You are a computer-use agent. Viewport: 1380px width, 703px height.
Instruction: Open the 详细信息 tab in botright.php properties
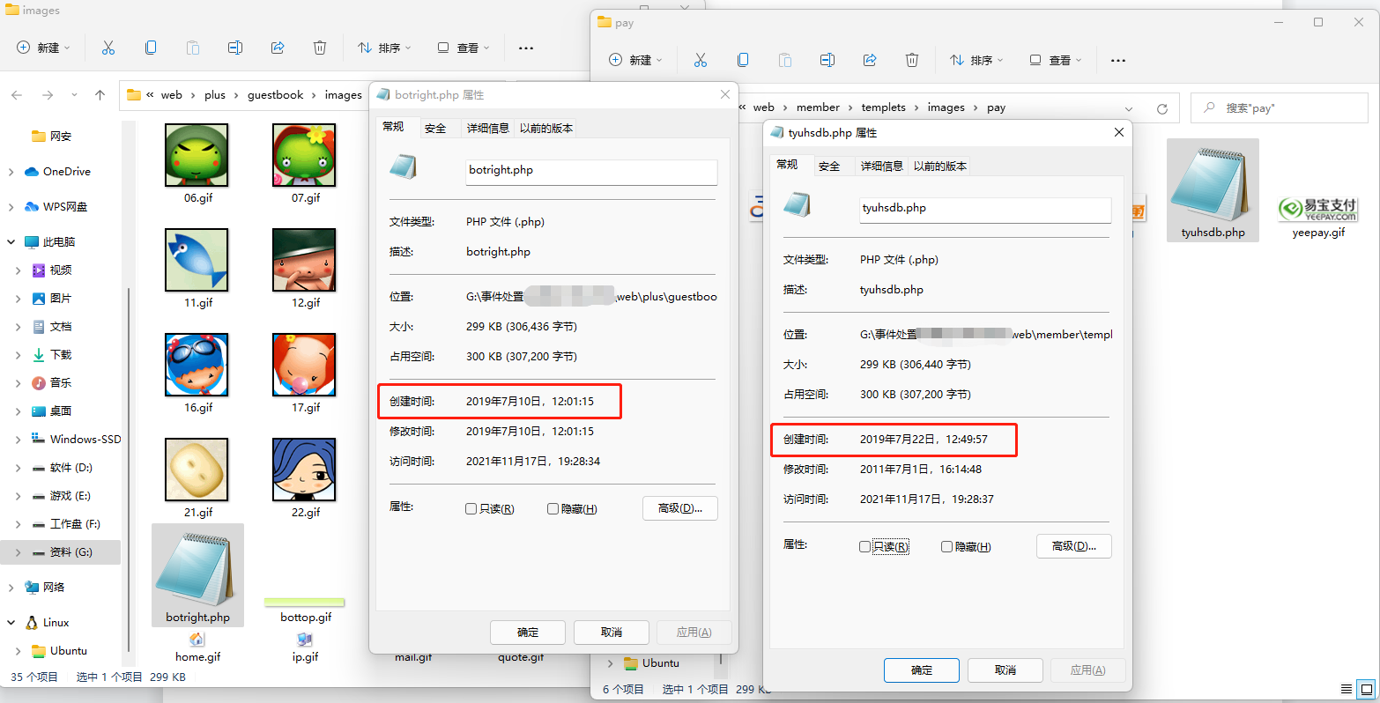[488, 127]
